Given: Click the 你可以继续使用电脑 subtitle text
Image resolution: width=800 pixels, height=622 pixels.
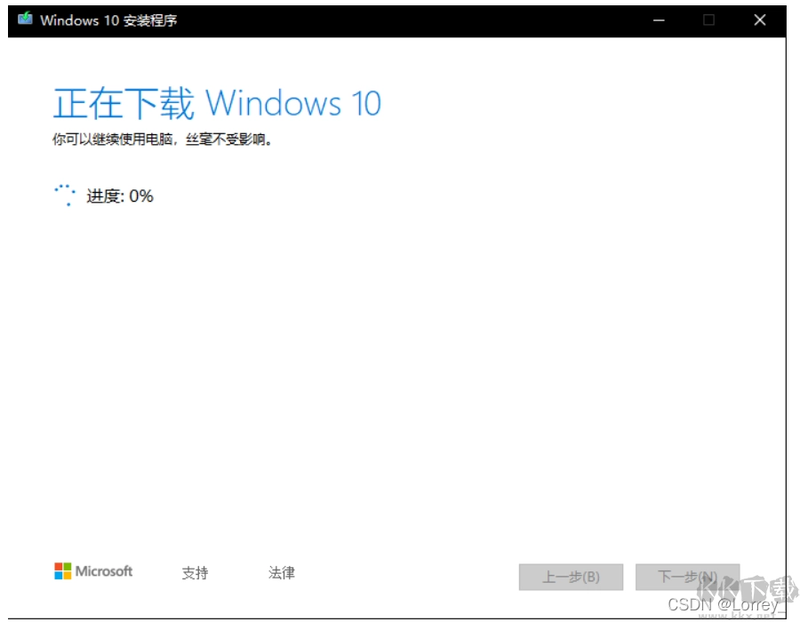Looking at the screenshot, I should coord(161,140).
